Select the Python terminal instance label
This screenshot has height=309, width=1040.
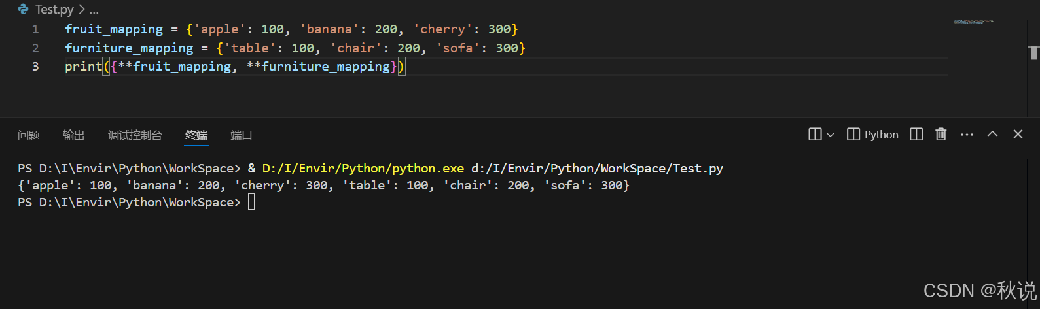[881, 135]
